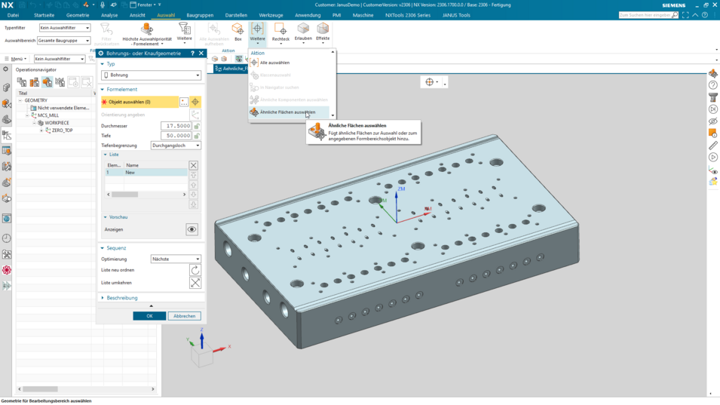Screen dimensions: 720x405
Task: Click the dialog help question mark
Action: click(x=192, y=54)
